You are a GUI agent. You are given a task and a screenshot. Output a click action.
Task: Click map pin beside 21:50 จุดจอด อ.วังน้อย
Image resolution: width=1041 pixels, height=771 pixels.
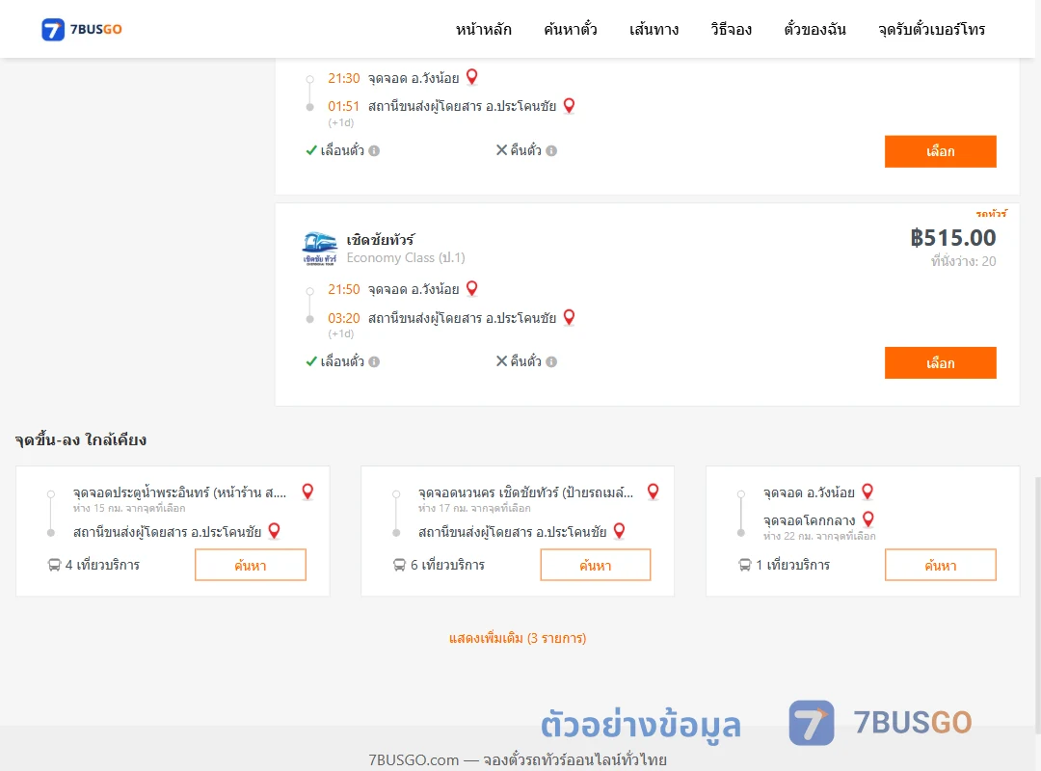click(x=472, y=288)
